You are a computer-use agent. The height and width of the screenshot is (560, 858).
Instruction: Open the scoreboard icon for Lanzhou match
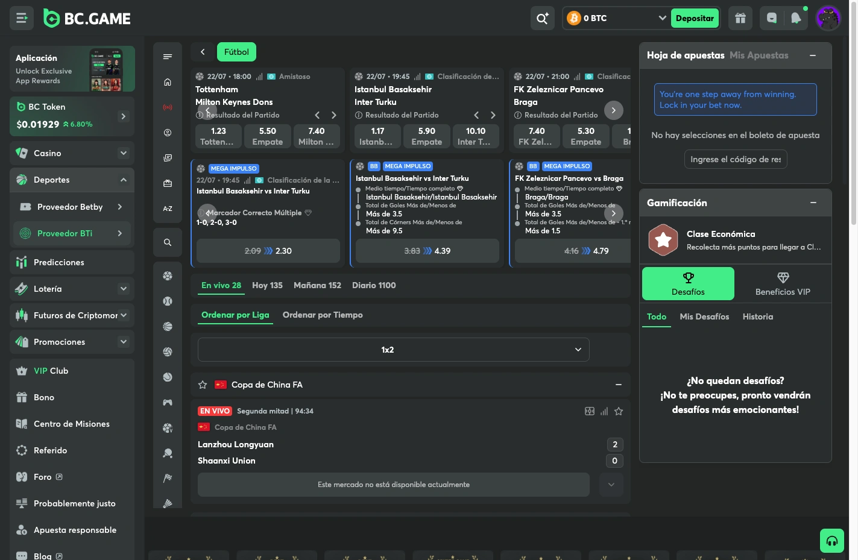click(590, 411)
